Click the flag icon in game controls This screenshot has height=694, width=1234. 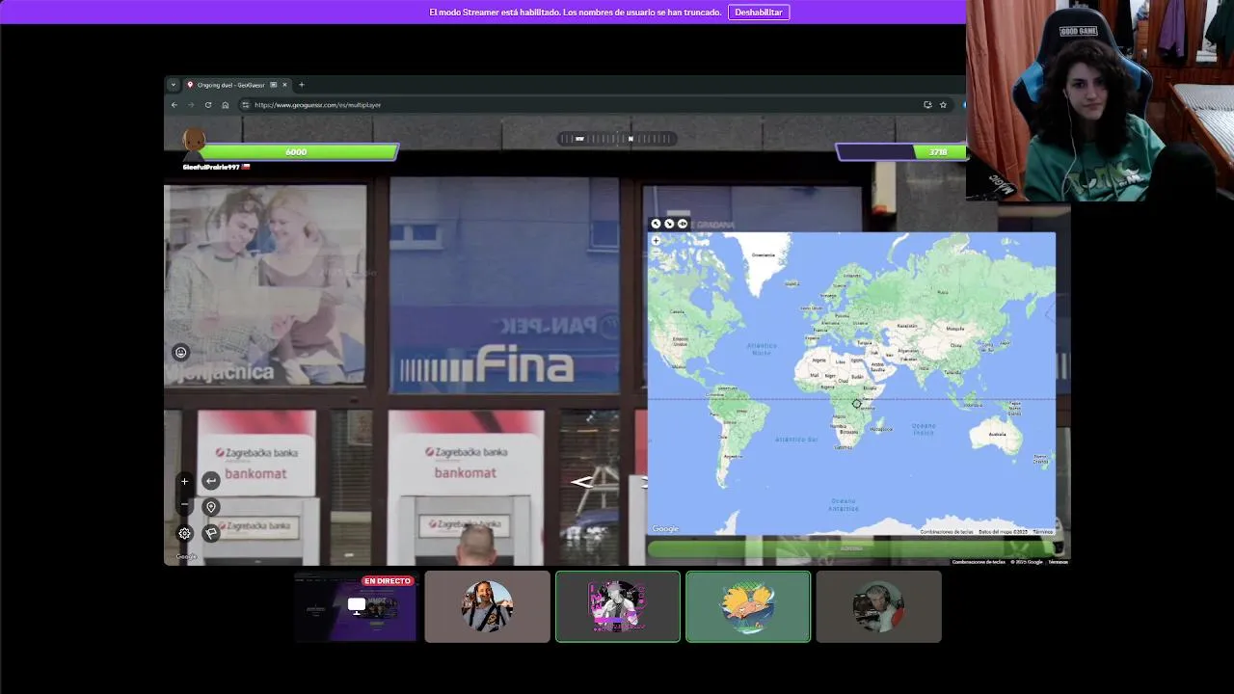click(x=211, y=533)
